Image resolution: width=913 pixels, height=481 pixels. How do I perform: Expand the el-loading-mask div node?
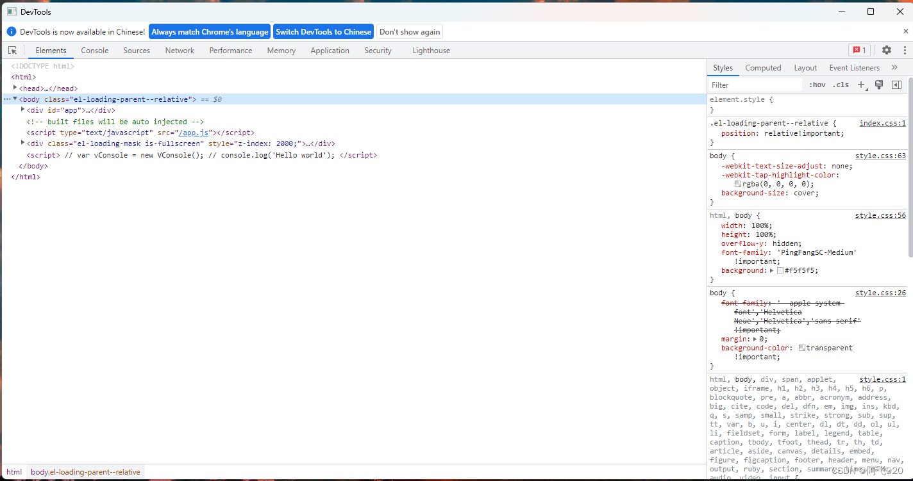tap(23, 143)
